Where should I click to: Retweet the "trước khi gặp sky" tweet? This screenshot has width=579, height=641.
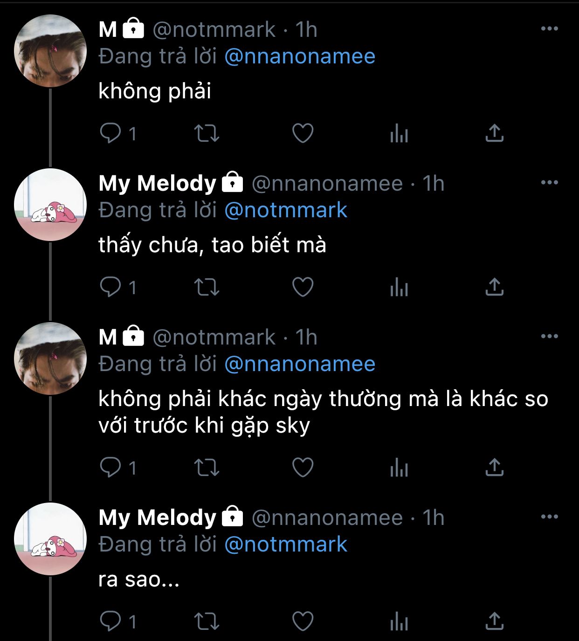point(207,468)
